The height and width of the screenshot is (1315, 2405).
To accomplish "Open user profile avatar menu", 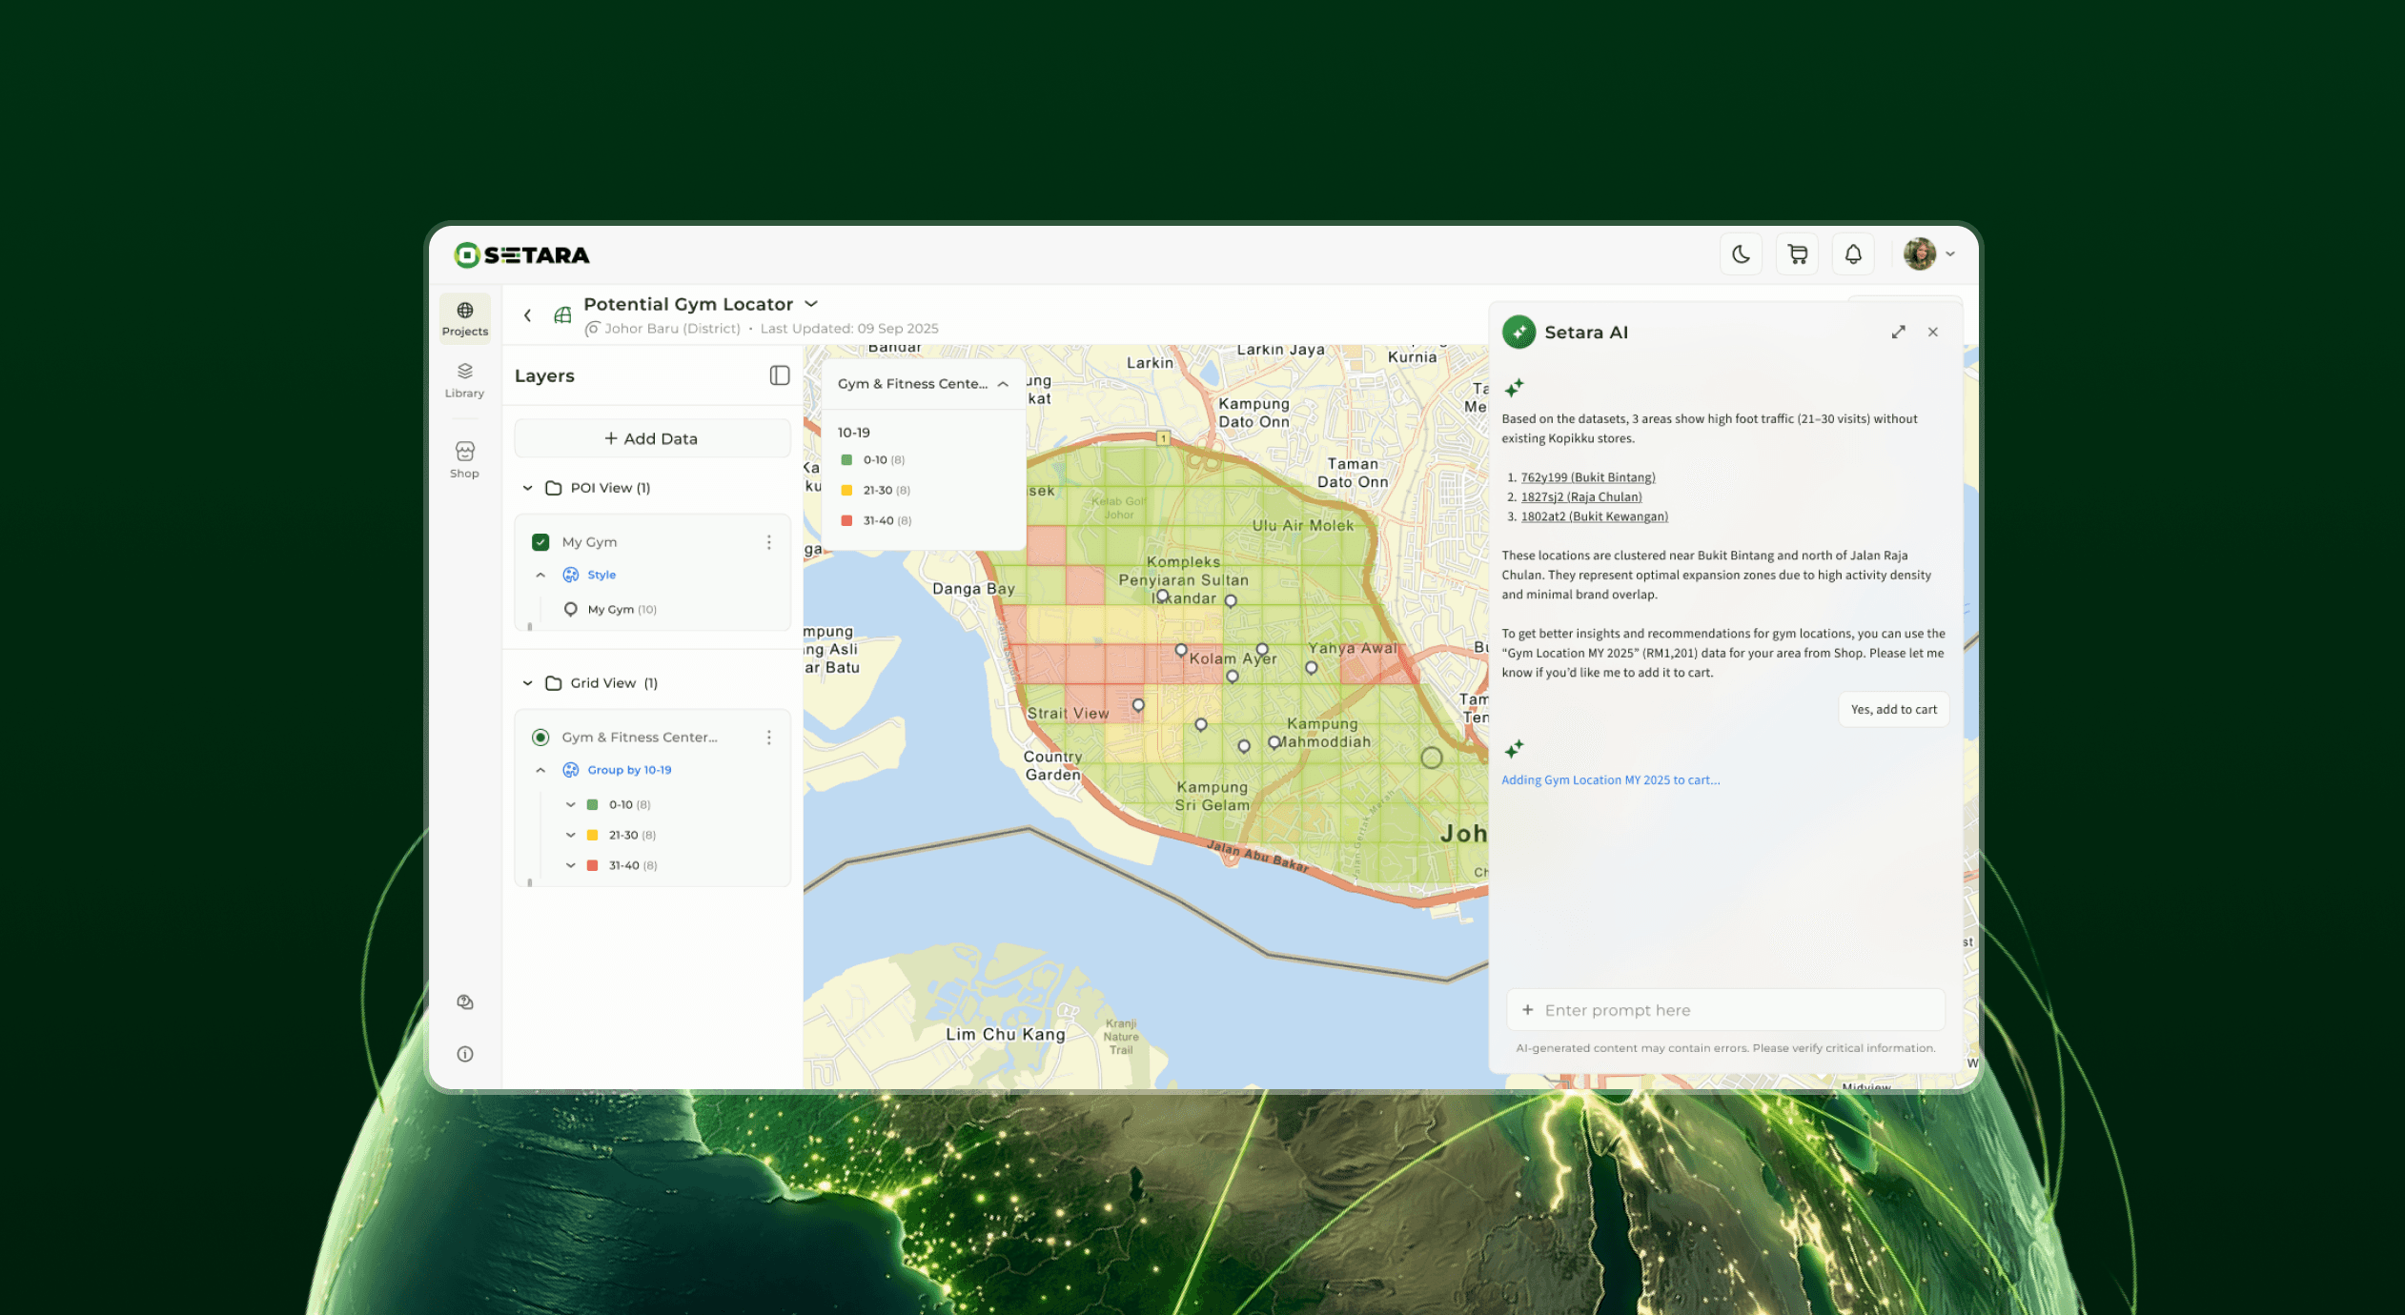I will point(1929,254).
